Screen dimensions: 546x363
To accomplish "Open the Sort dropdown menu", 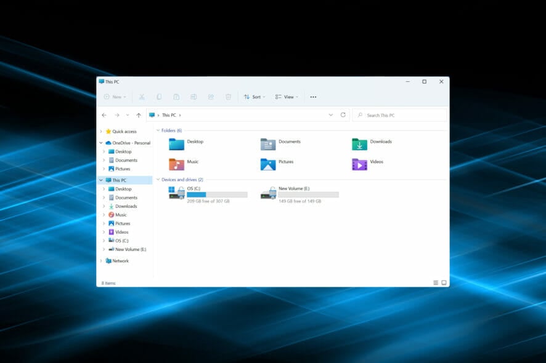I will coord(255,97).
